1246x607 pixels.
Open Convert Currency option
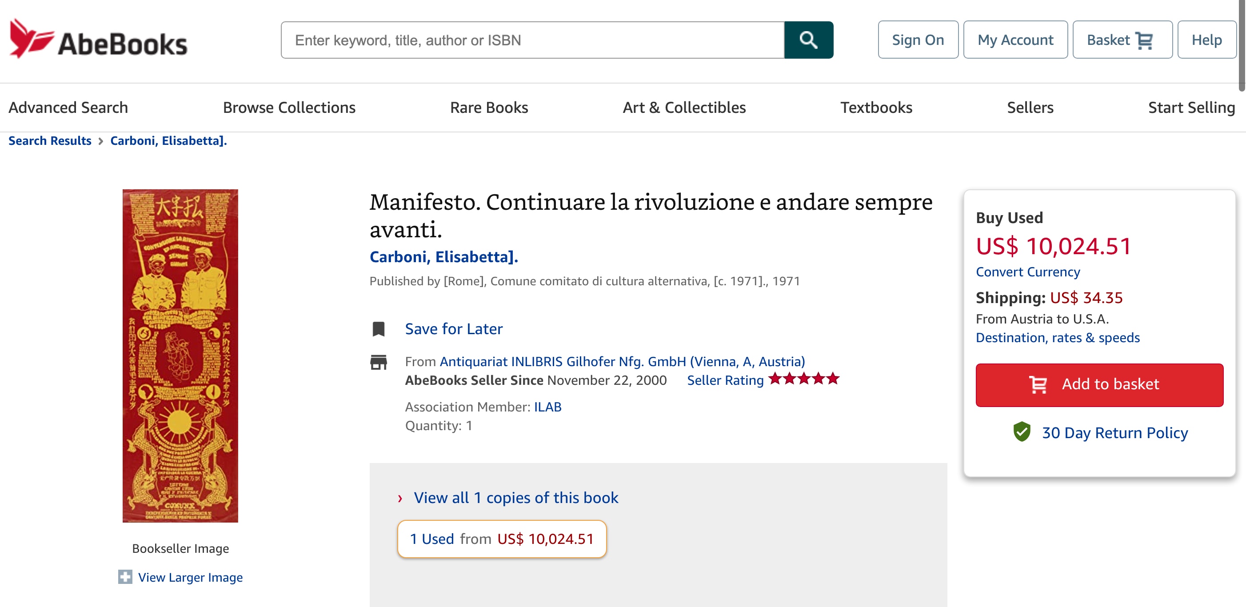[1027, 272]
